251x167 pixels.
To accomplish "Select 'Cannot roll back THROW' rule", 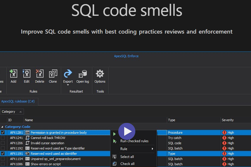I will pyautogui.click(x=48, y=138).
